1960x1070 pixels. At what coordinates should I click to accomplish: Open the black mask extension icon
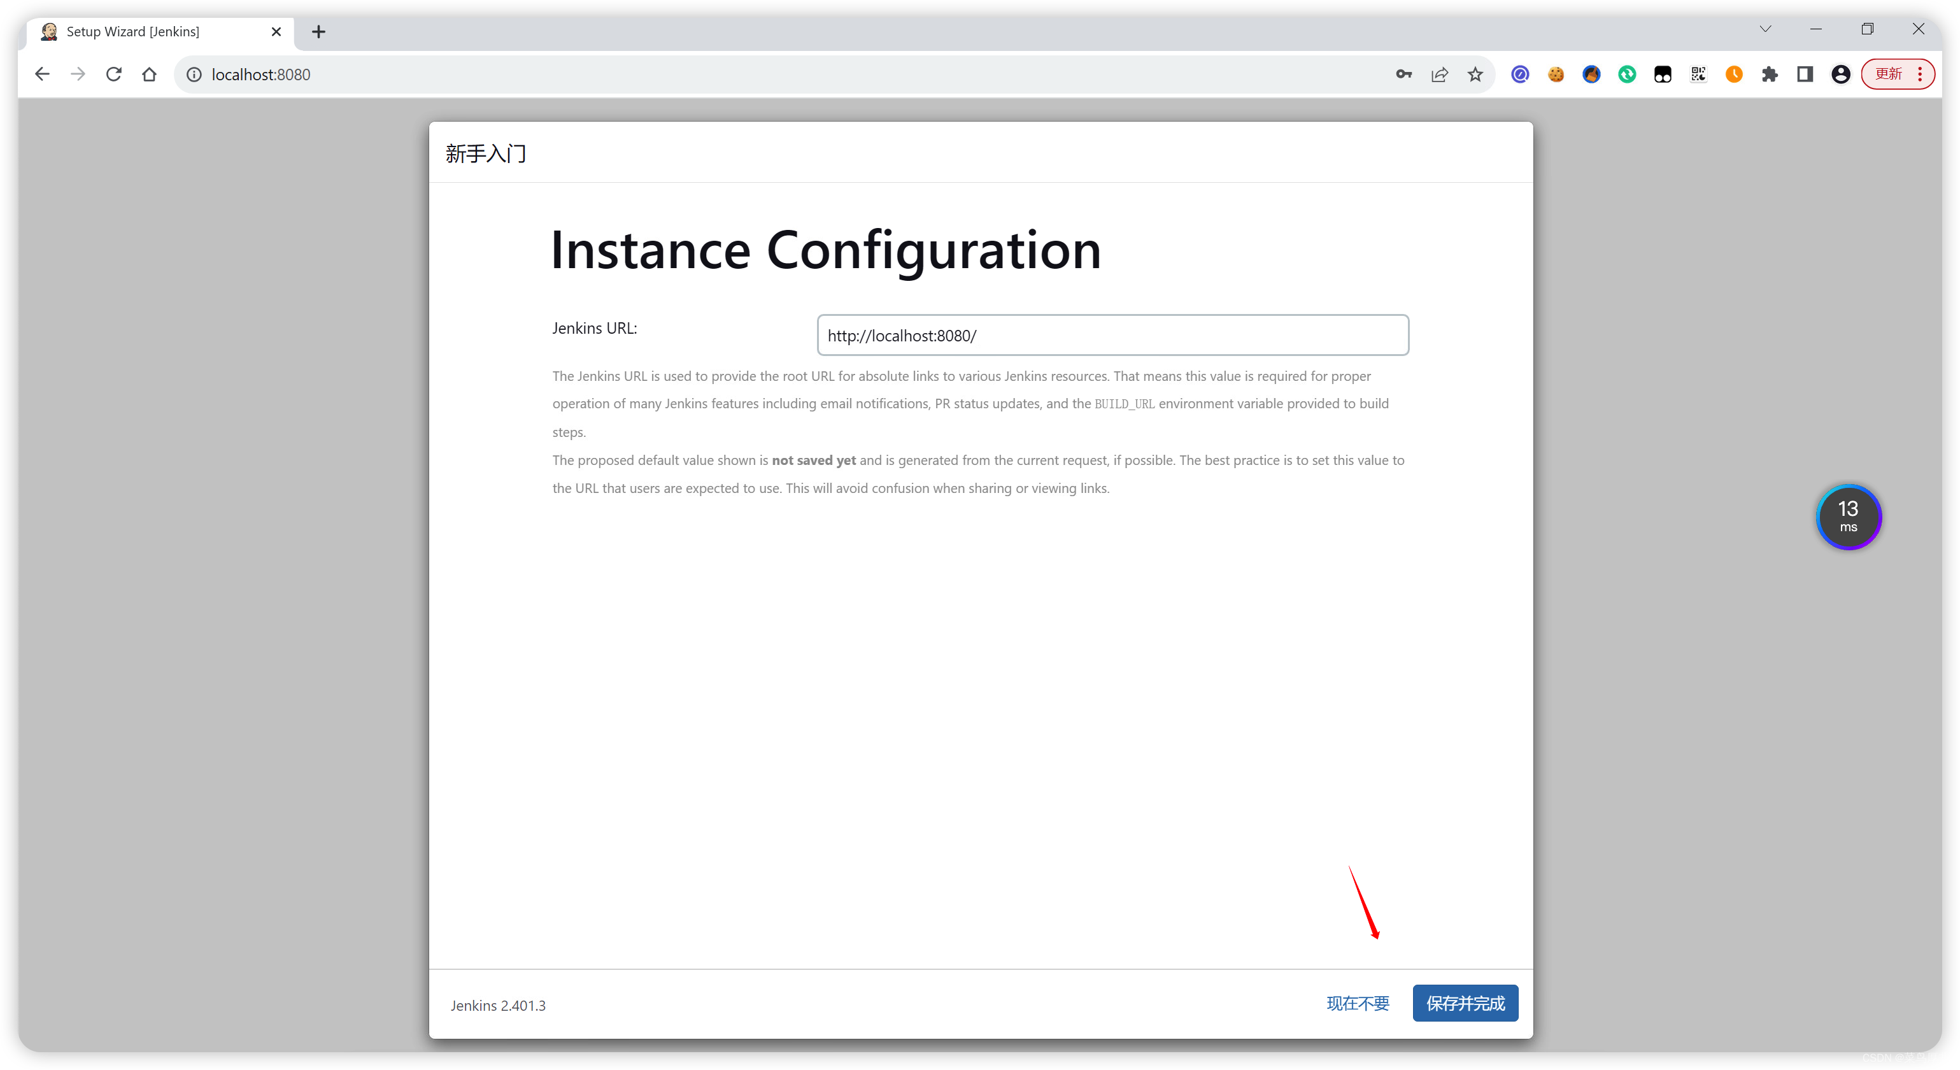pos(1663,74)
